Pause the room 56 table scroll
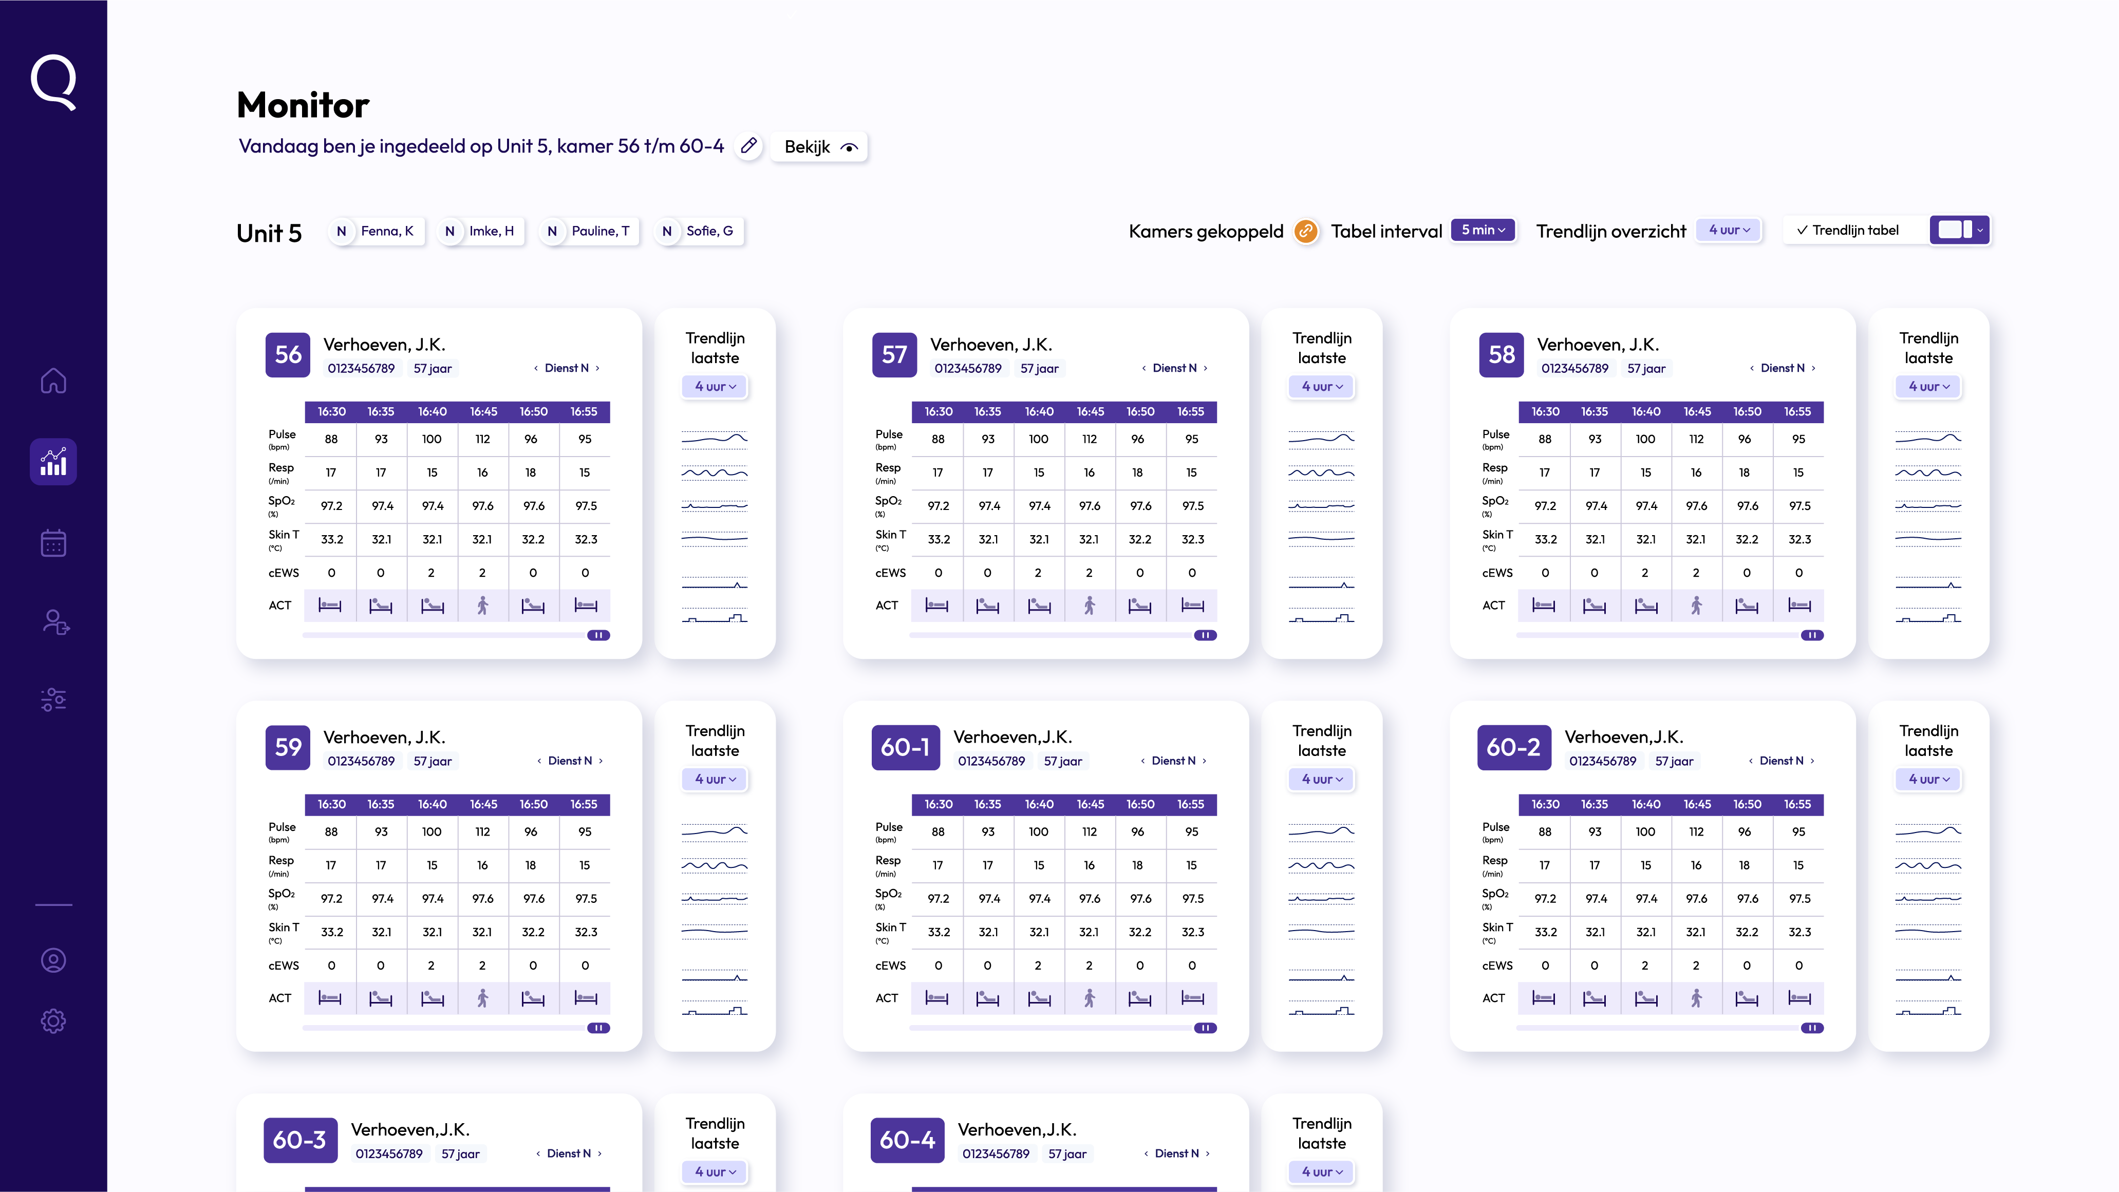2119x1192 pixels. (599, 635)
